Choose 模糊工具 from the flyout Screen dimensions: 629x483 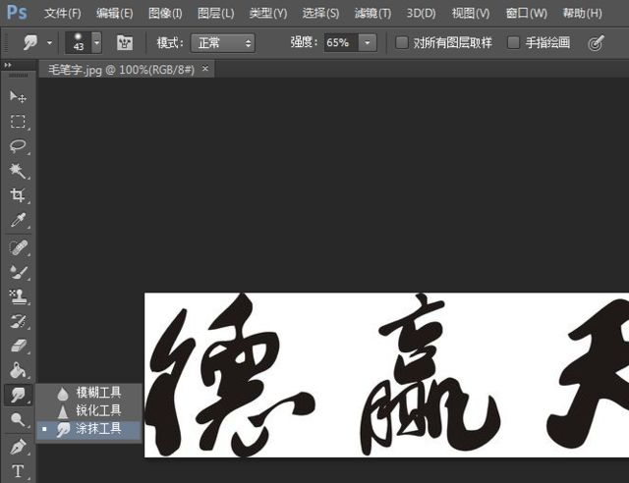97,393
